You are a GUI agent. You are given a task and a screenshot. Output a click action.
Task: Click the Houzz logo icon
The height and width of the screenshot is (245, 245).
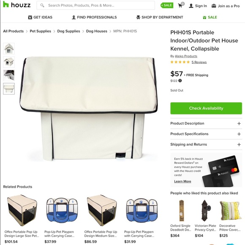coord(6,4)
